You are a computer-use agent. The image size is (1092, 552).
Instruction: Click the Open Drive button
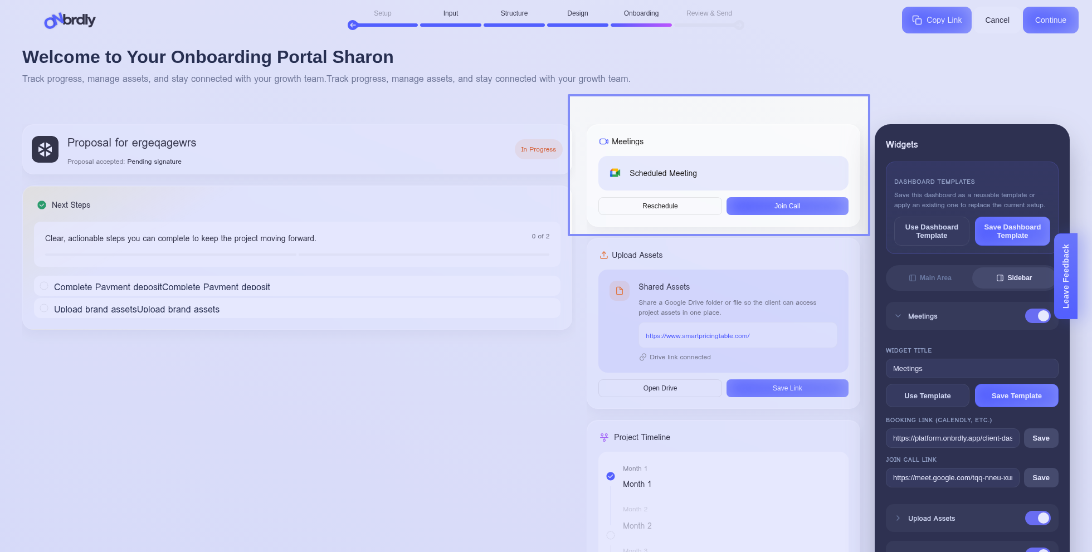pyautogui.click(x=660, y=388)
